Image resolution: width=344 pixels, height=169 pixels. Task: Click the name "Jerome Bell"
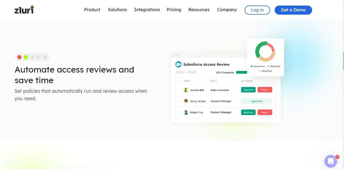tap(197, 90)
